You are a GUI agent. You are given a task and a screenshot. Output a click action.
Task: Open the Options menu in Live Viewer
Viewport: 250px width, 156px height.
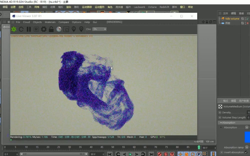tap(77, 22)
